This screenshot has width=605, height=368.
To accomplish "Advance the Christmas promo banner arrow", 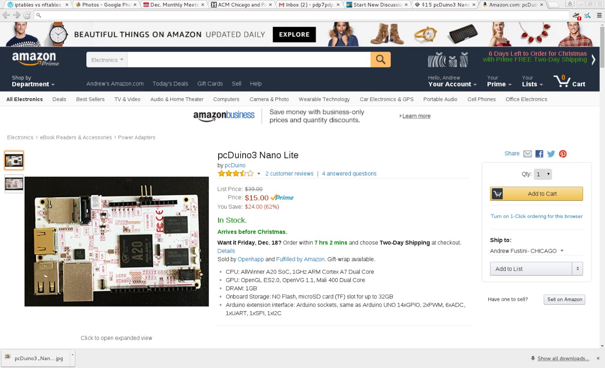I will 594,60.
